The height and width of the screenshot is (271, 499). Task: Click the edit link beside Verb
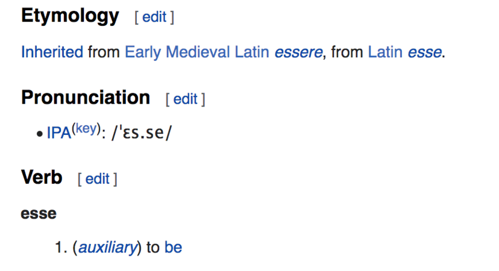[97, 179]
